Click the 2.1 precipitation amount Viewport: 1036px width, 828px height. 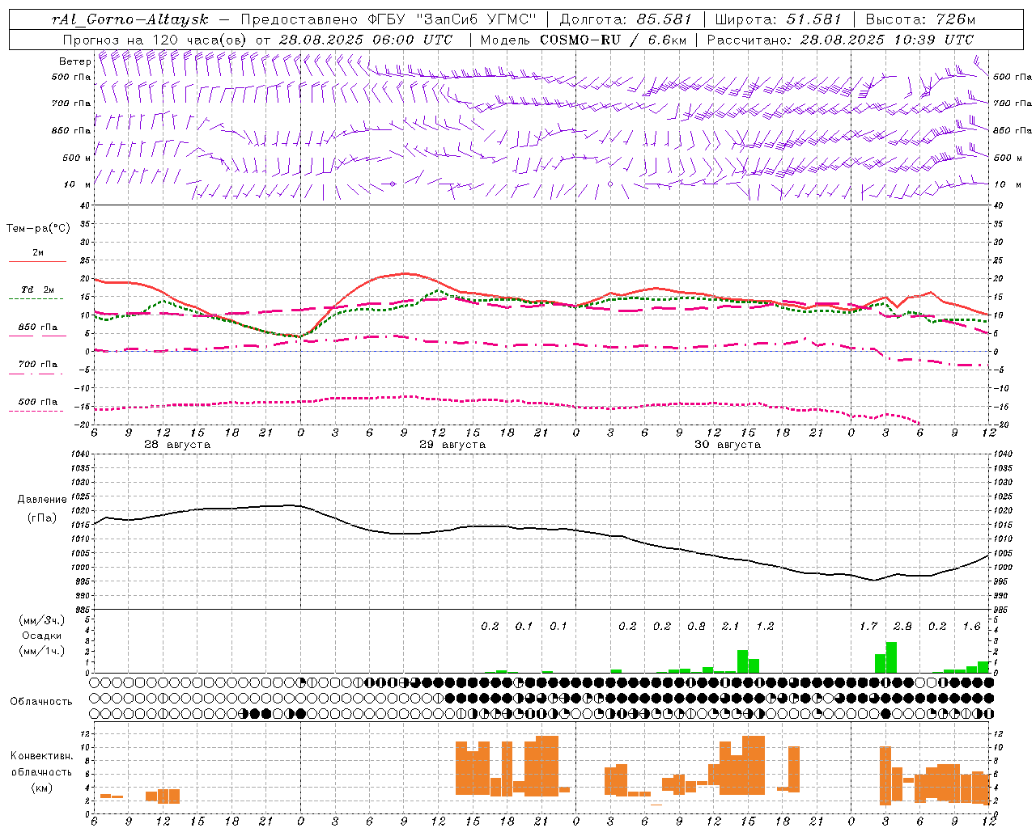[x=730, y=626]
